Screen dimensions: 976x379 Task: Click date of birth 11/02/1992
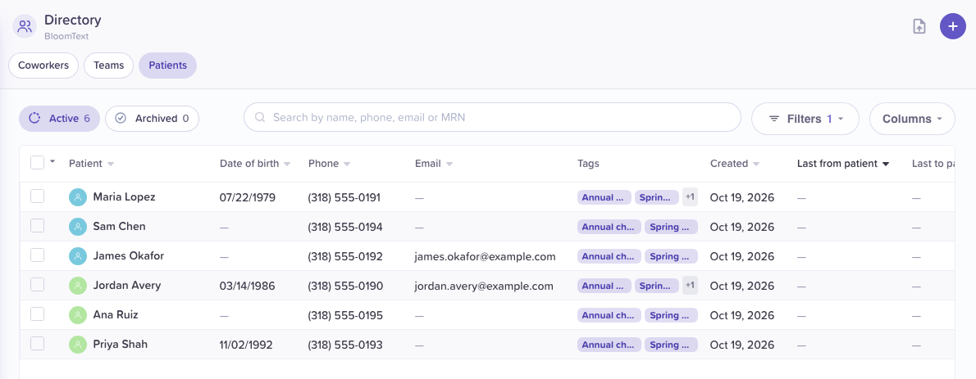(x=246, y=344)
